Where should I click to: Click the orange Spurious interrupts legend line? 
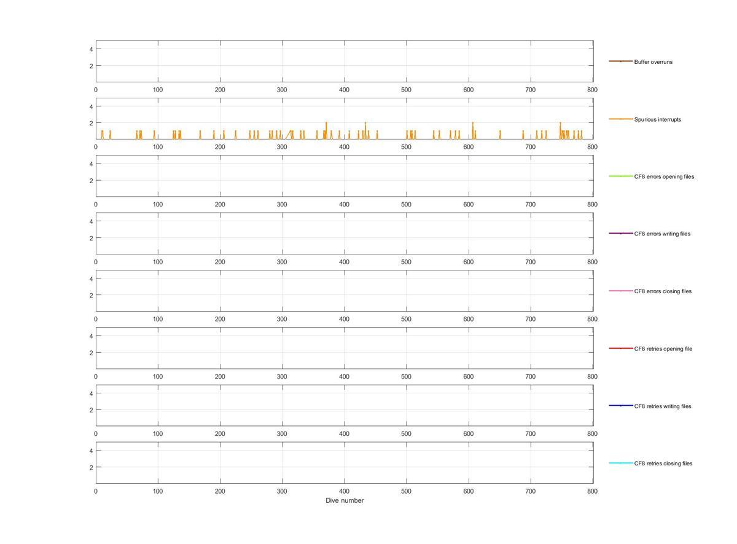tap(620, 119)
